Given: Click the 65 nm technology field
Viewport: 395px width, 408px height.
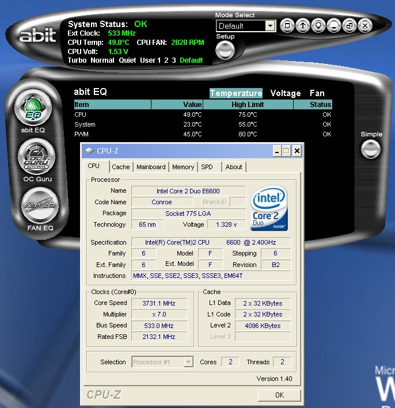Looking at the screenshot, I should click(147, 224).
